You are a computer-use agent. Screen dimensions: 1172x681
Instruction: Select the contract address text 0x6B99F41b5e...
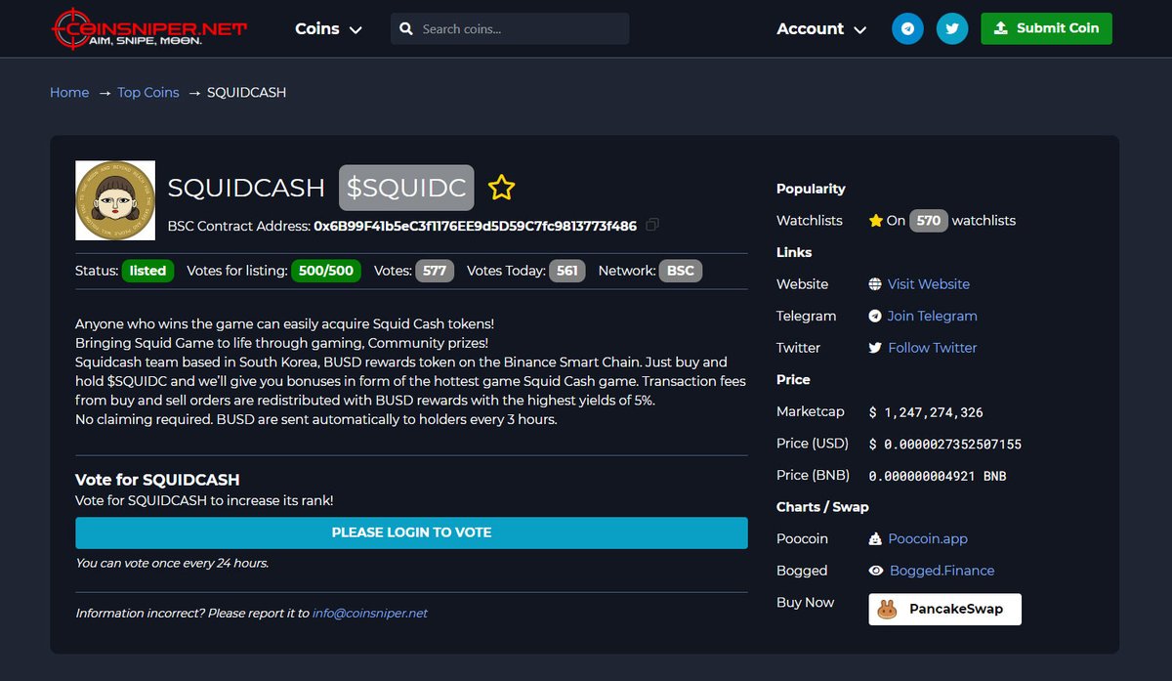tap(475, 227)
